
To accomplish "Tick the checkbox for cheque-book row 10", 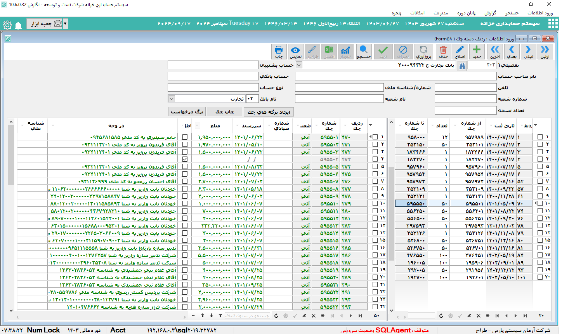I will 540,204.
